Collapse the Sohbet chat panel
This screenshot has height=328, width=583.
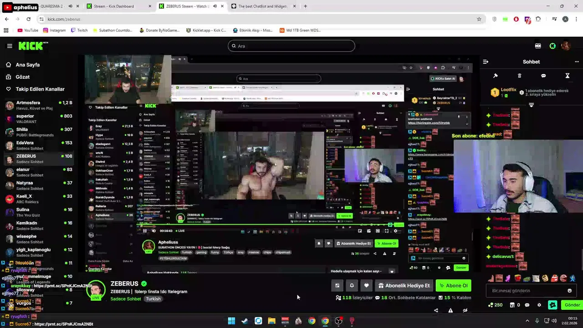[x=486, y=61]
